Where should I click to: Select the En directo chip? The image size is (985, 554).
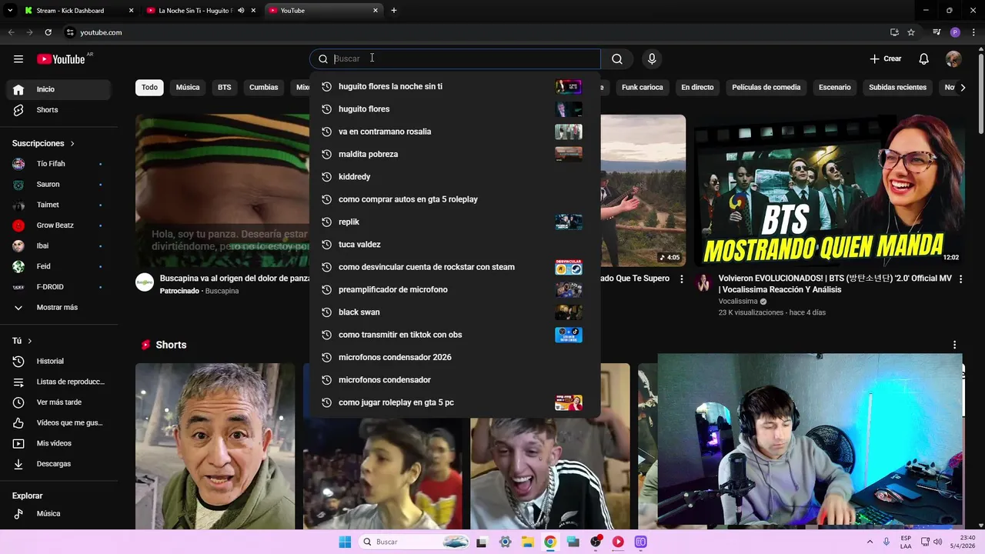tap(697, 88)
